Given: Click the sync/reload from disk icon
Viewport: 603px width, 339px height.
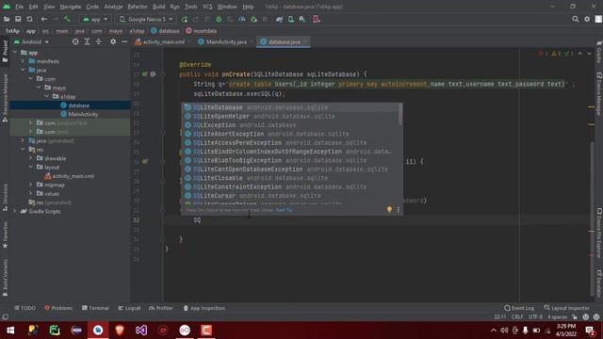Looking at the screenshot, I should coord(29,19).
